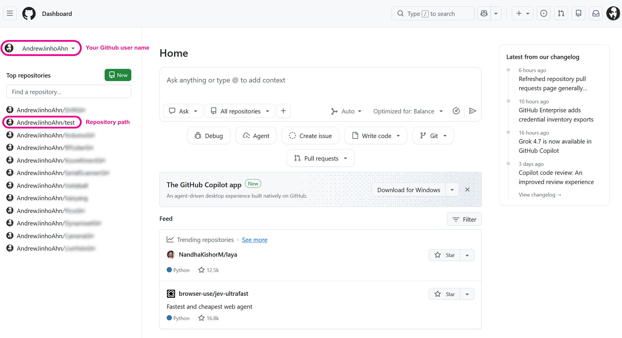622x338 pixels.
Task: Click the Create issue chip
Action: [310, 136]
